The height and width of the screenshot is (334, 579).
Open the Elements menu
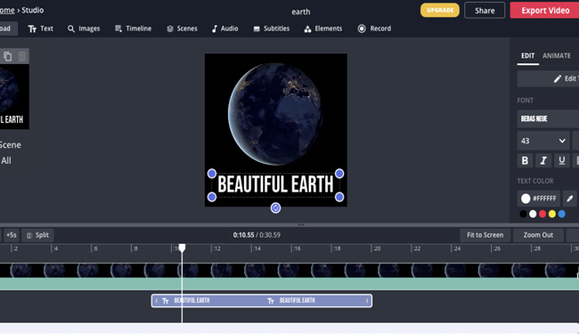(323, 29)
